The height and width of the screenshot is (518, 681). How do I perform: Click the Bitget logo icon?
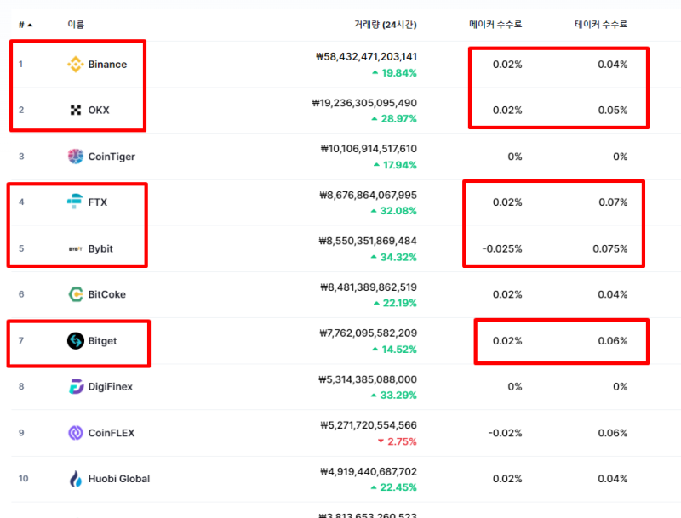[76, 341]
